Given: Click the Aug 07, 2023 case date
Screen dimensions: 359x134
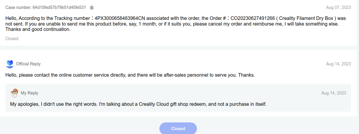Looking at the screenshot, I should tap(338, 7).
